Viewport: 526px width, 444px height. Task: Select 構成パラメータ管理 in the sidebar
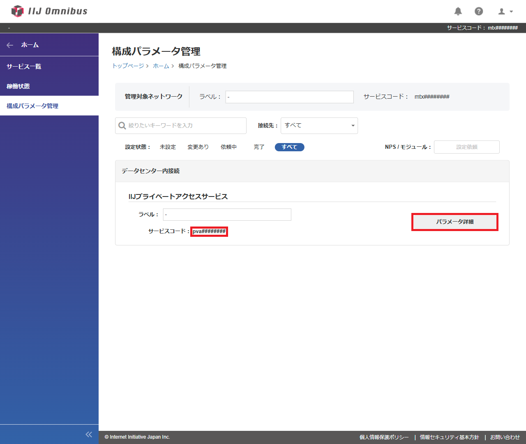[x=32, y=106]
